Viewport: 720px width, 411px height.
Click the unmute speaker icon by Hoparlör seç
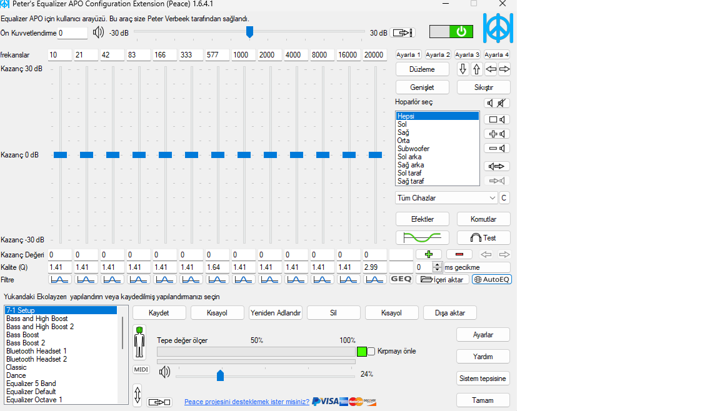(491, 103)
